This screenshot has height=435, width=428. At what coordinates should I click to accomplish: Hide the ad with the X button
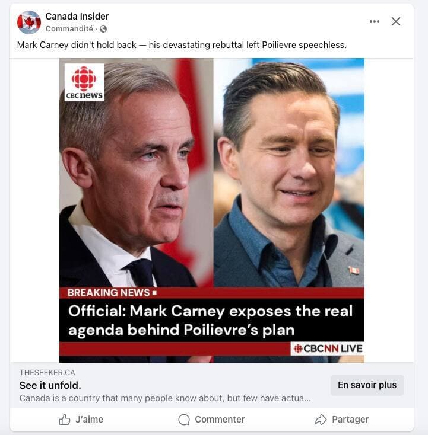396,21
